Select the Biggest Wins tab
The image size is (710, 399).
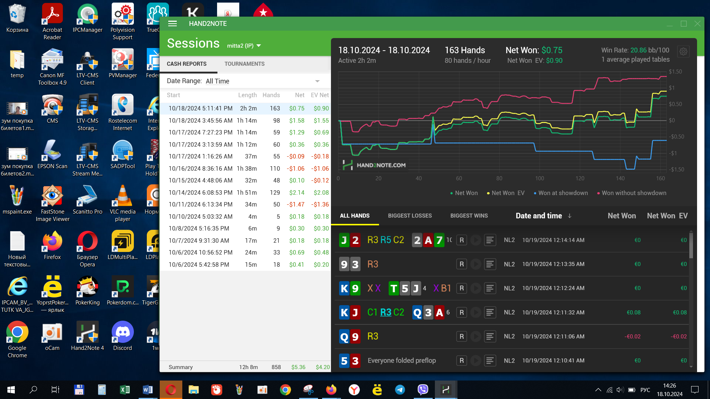pos(469,216)
